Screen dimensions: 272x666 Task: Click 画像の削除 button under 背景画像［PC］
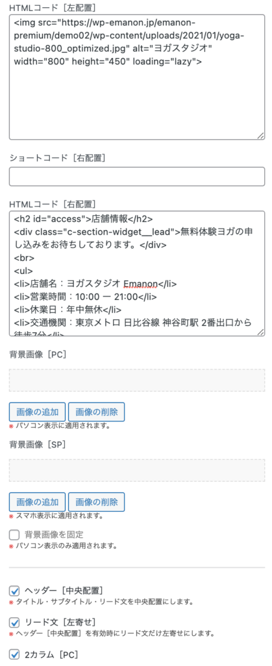pyautogui.click(x=96, y=412)
